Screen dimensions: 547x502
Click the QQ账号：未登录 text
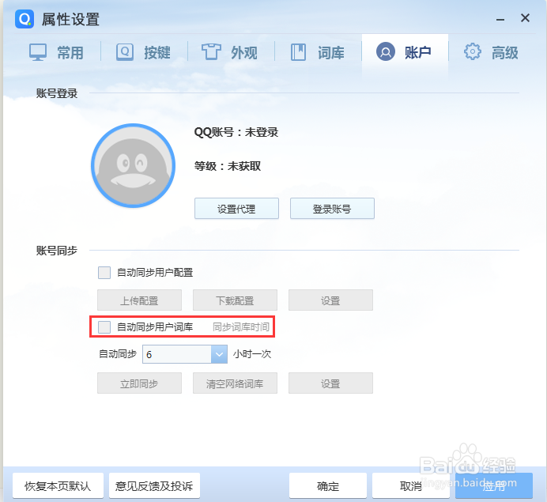236,132
